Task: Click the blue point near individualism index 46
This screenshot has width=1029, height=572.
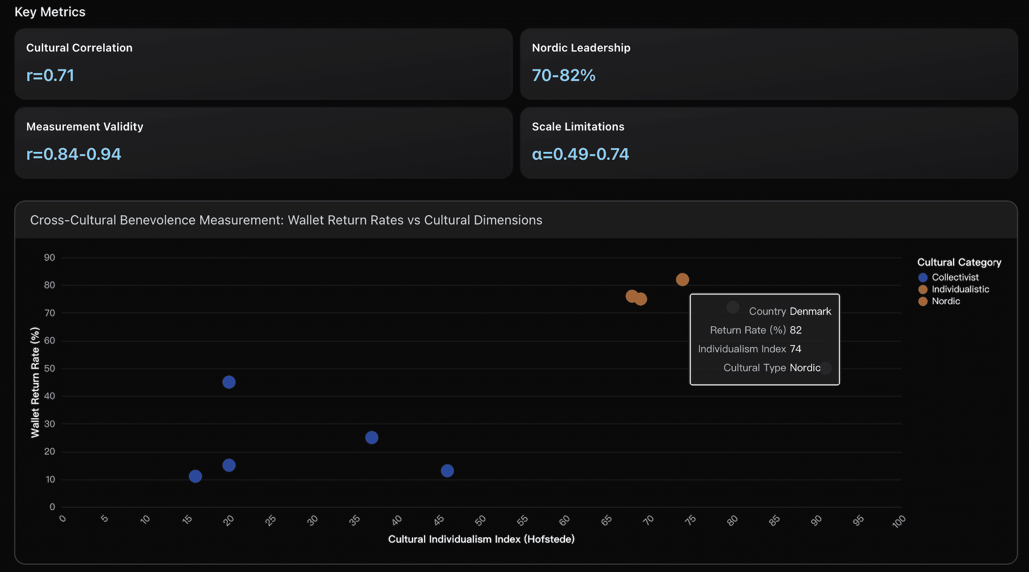Action: click(x=447, y=470)
